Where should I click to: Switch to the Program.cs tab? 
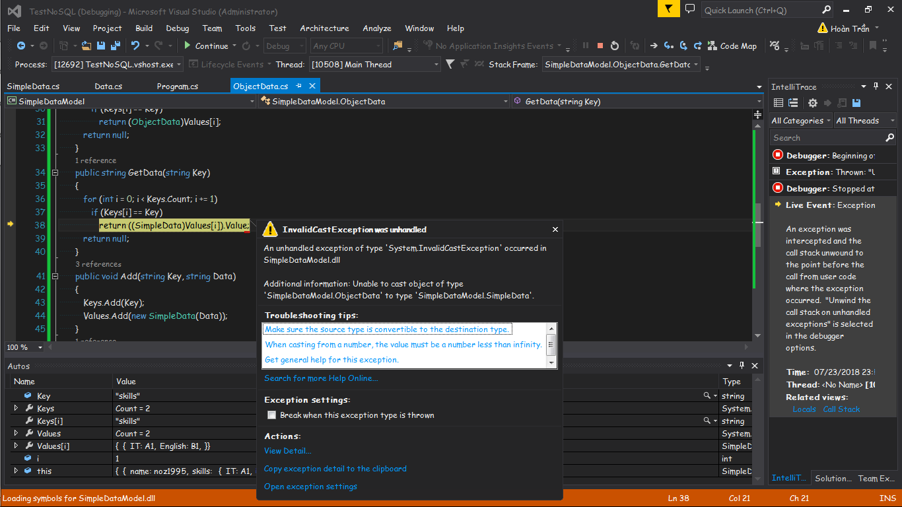(x=177, y=86)
